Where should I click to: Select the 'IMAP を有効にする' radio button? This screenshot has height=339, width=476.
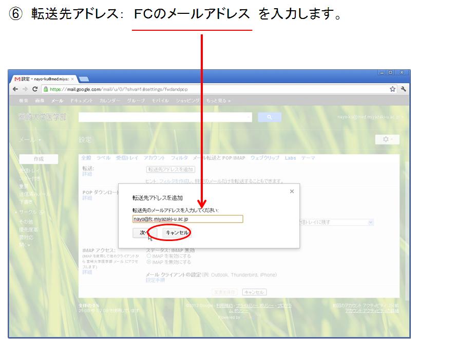[x=149, y=255]
